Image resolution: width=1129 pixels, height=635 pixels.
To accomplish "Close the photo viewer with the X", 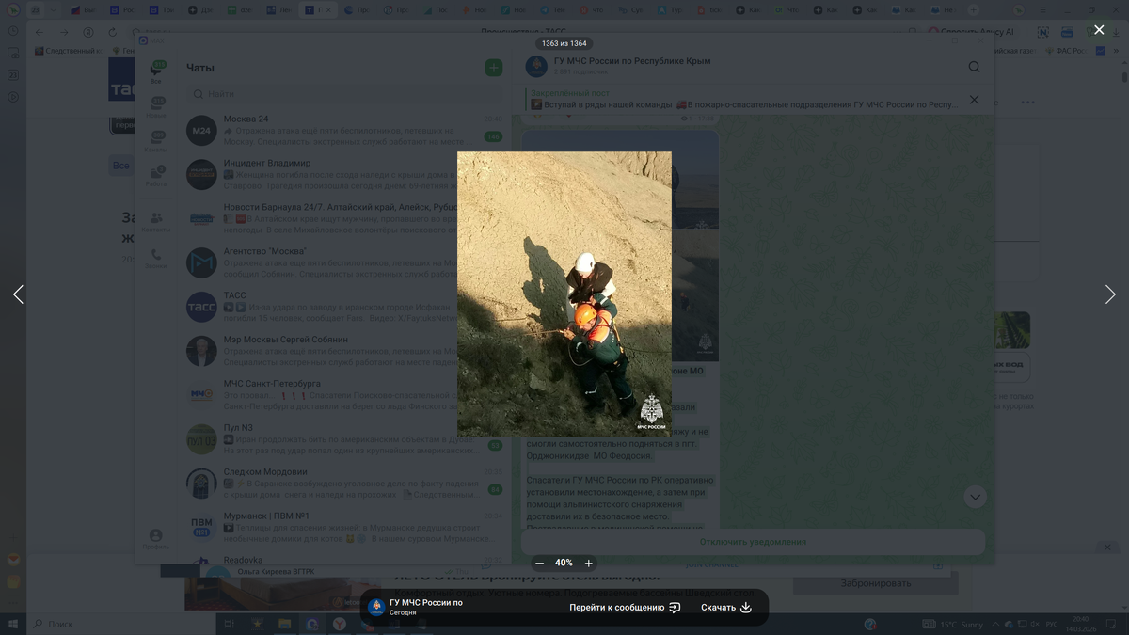I will 1099,30.
